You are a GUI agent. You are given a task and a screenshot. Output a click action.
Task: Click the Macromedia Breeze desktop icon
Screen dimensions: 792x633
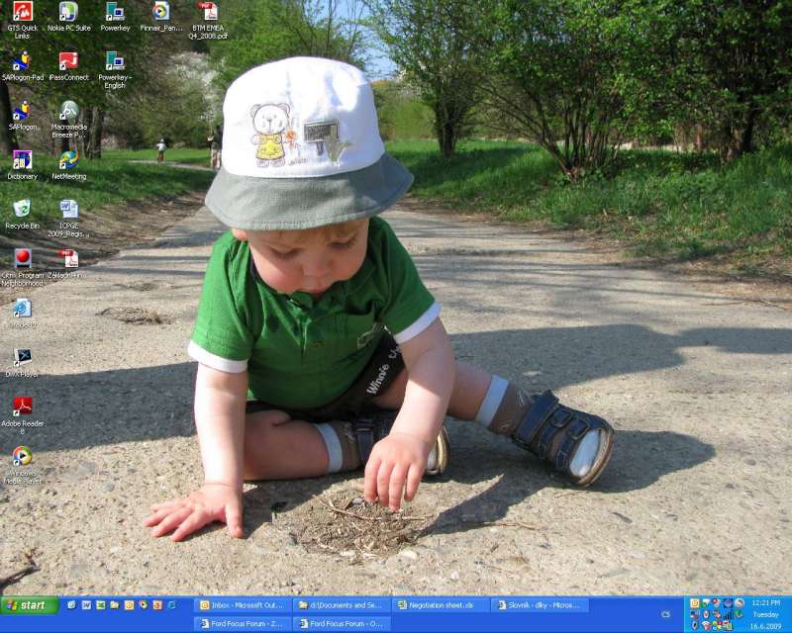click(68, 113)
